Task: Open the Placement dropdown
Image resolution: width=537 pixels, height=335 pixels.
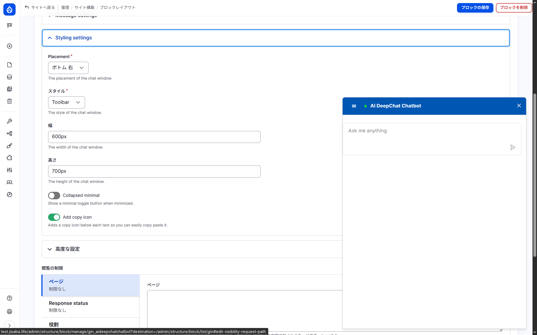Action: coord(68,68)
